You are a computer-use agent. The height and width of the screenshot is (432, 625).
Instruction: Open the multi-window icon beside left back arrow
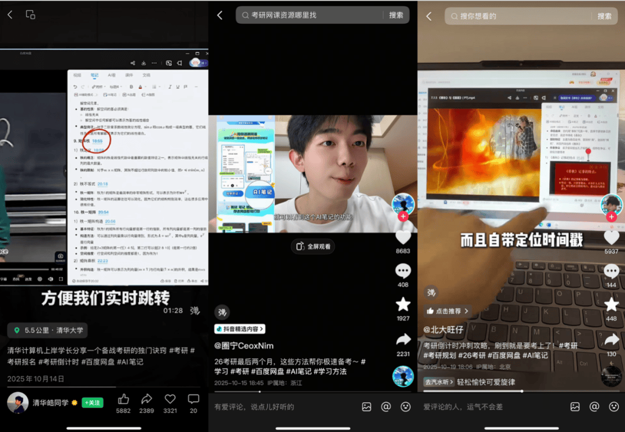(31, 15)
